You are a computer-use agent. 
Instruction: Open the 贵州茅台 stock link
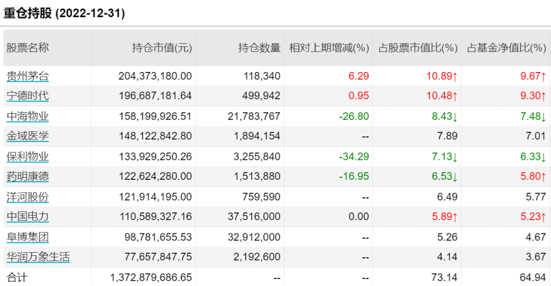tap(28, 76)
